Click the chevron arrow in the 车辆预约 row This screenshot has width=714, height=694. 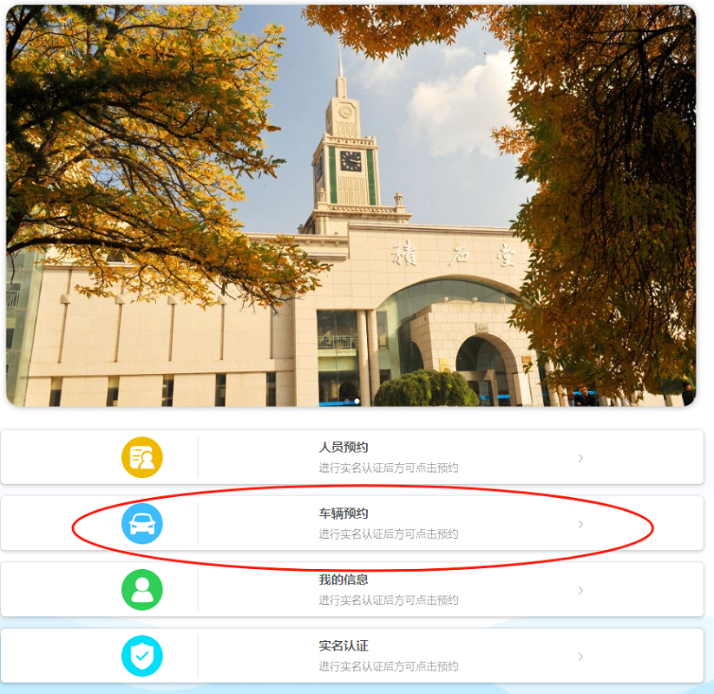click(580, 524)
